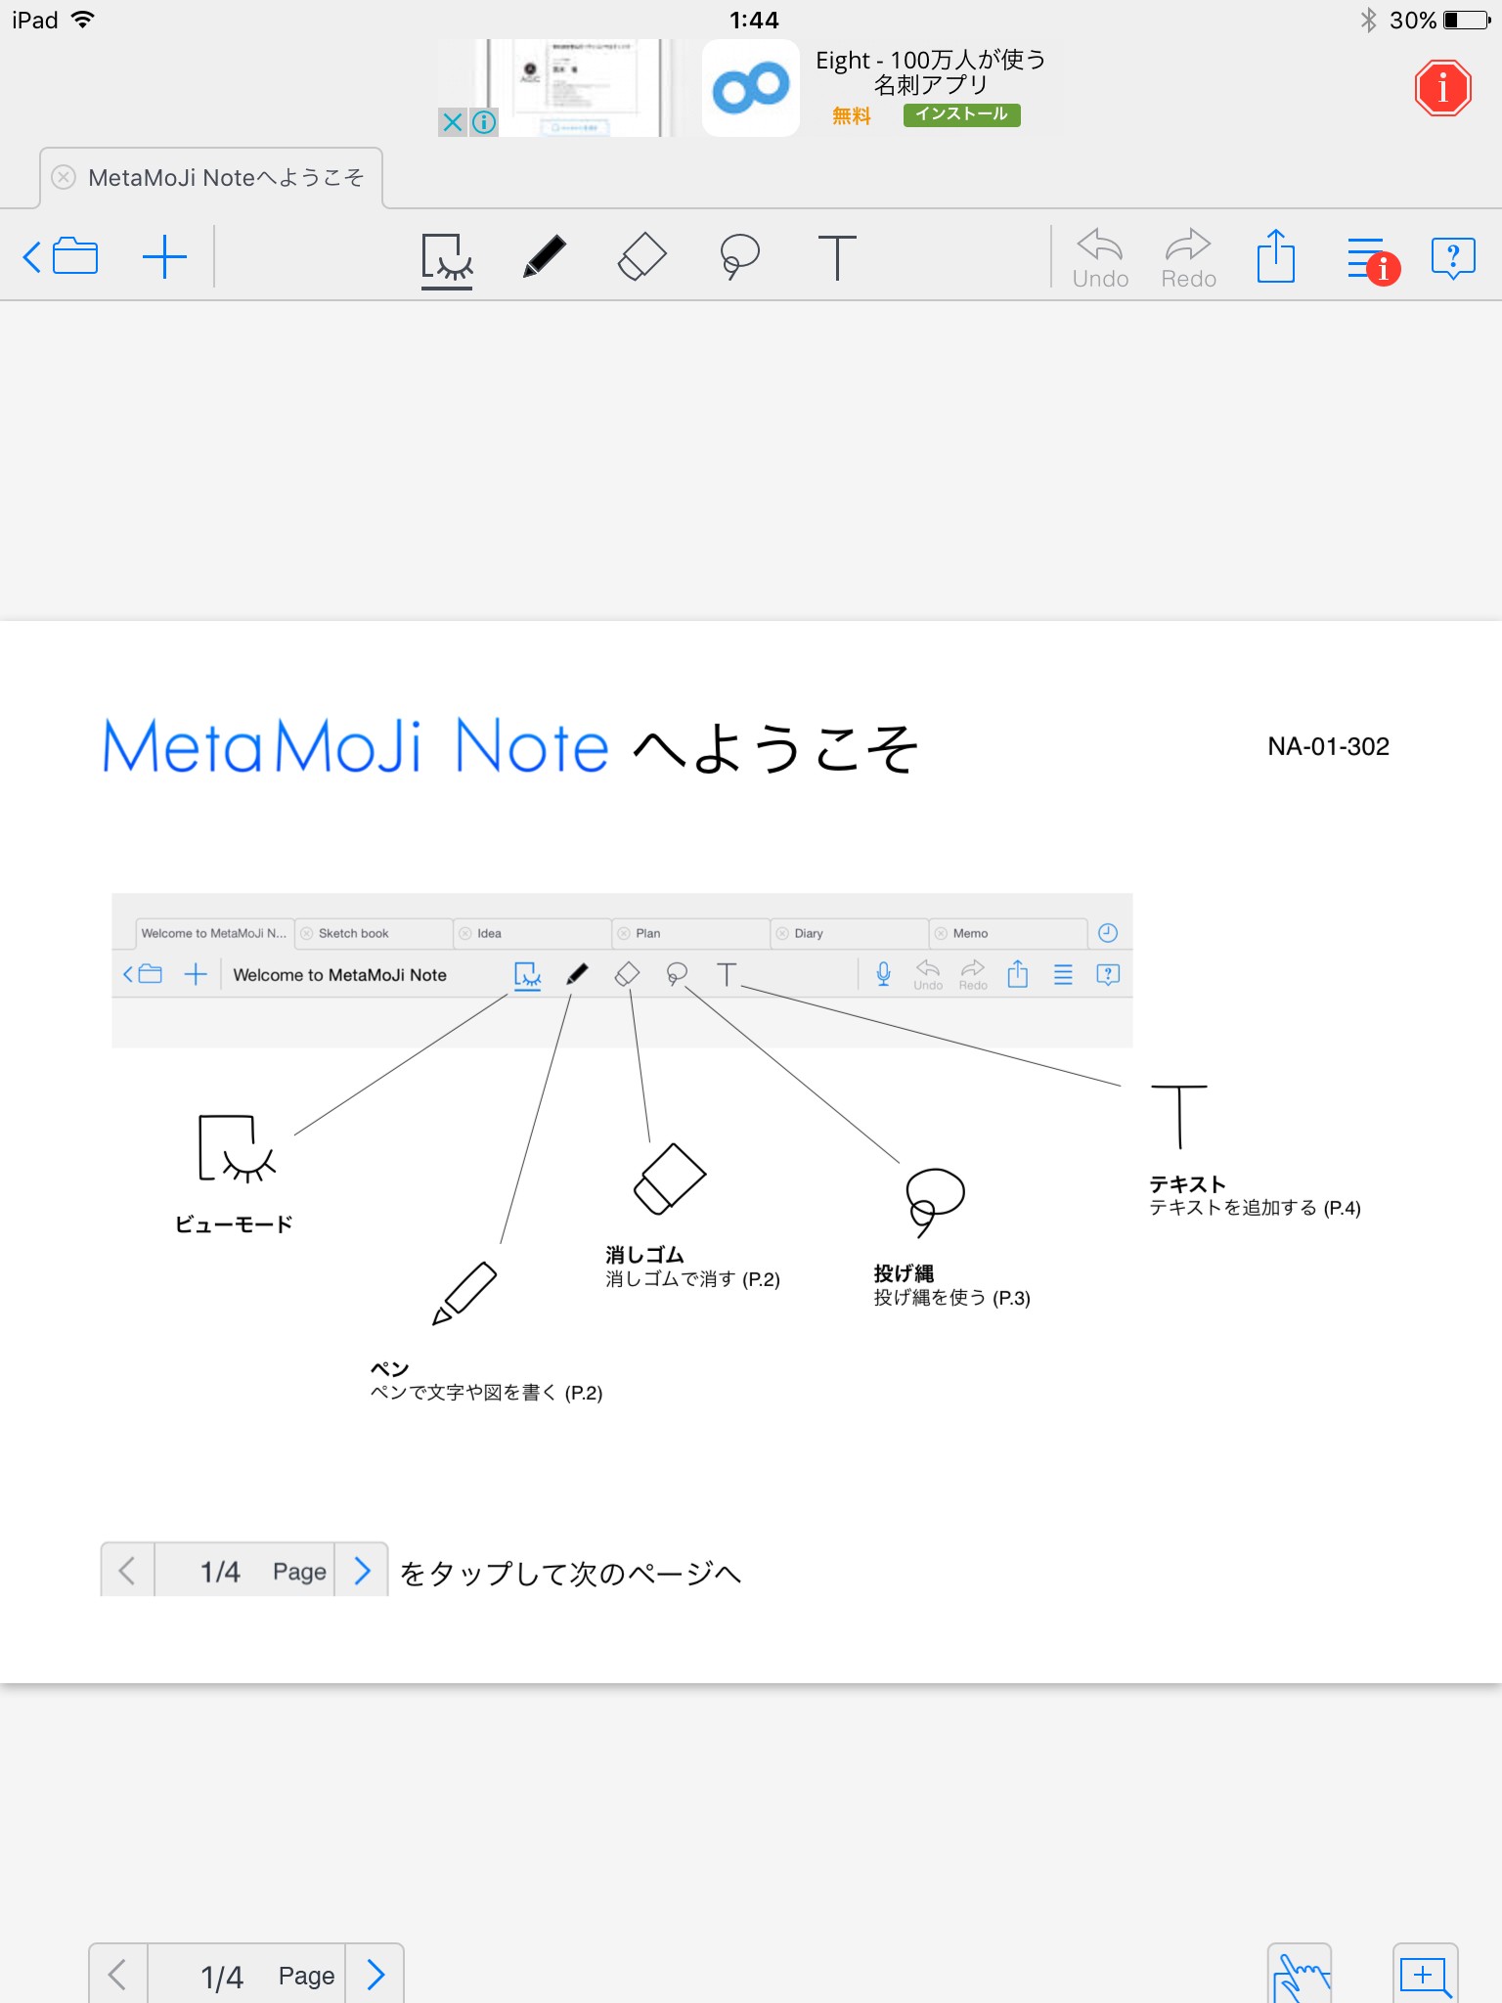Image resolution: width=1502 pixels, height=2003 pixels.
Task: Go to next page in bottom navigator
Action: [375, 1975]
